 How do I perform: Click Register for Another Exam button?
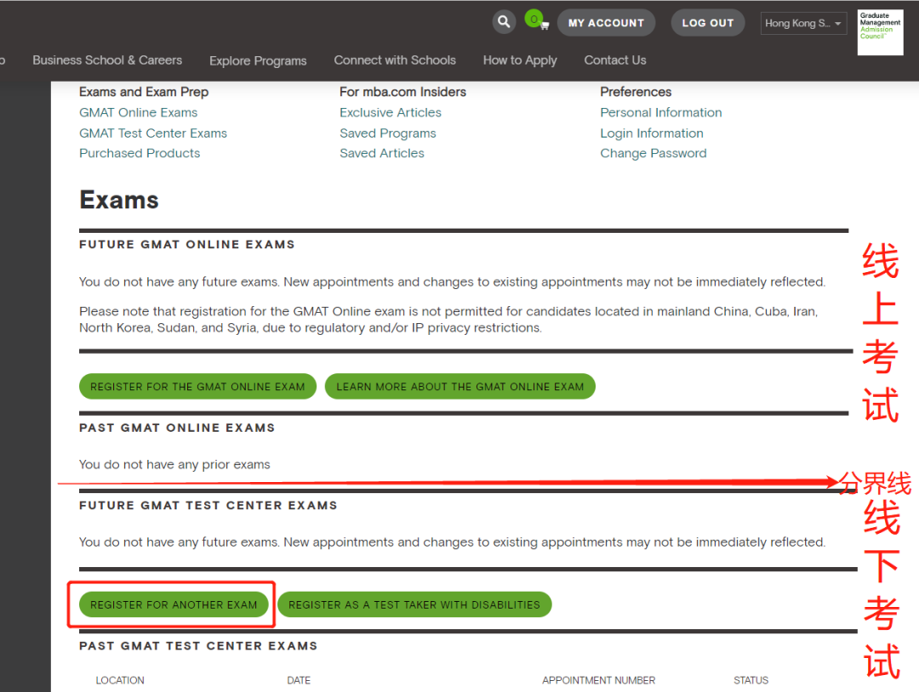174,604
